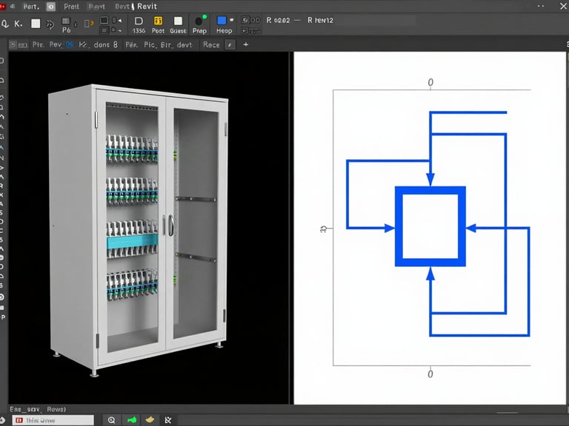Select the yellow Poet tool
This screenshot has height=426, width=569.
pos(158,25)
